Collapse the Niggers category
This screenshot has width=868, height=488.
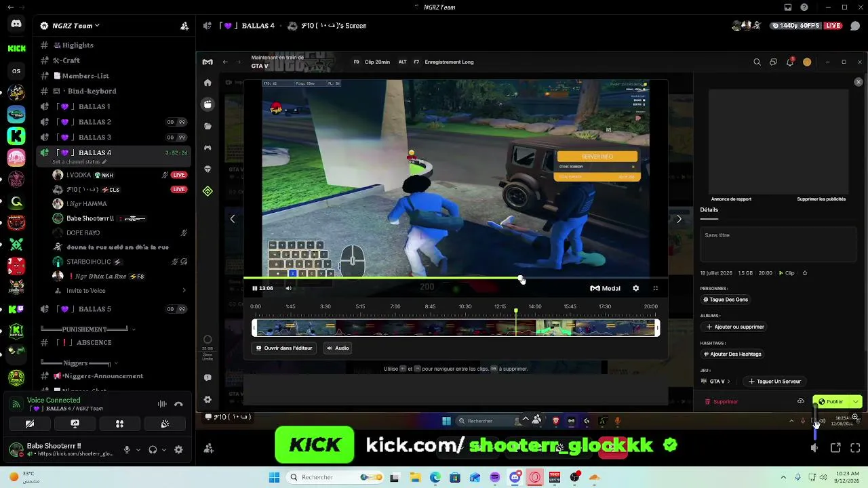[80, 363]
